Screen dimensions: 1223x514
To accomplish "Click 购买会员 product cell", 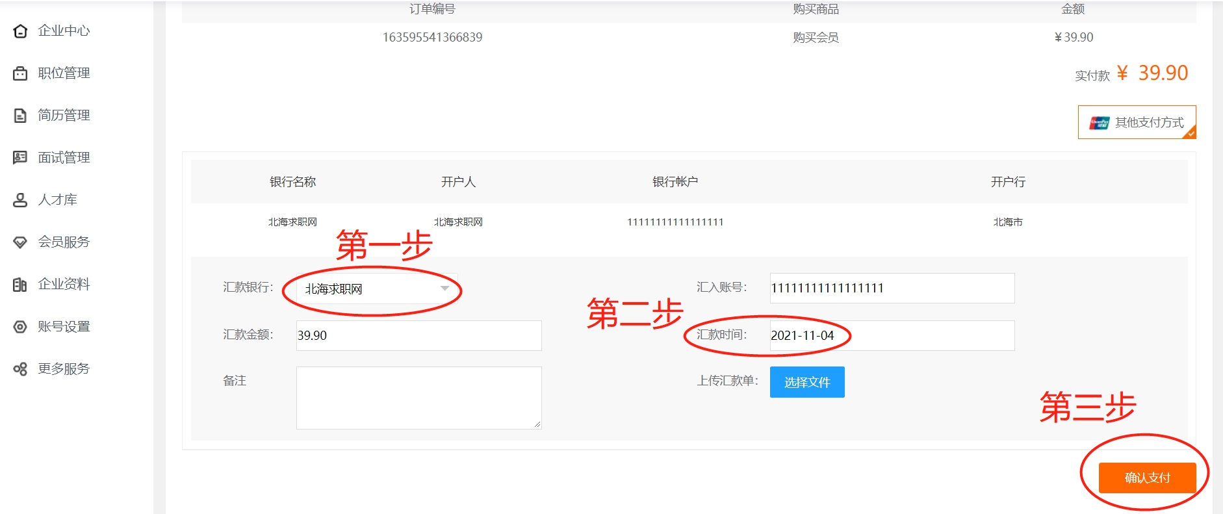I will click(816, 38).
